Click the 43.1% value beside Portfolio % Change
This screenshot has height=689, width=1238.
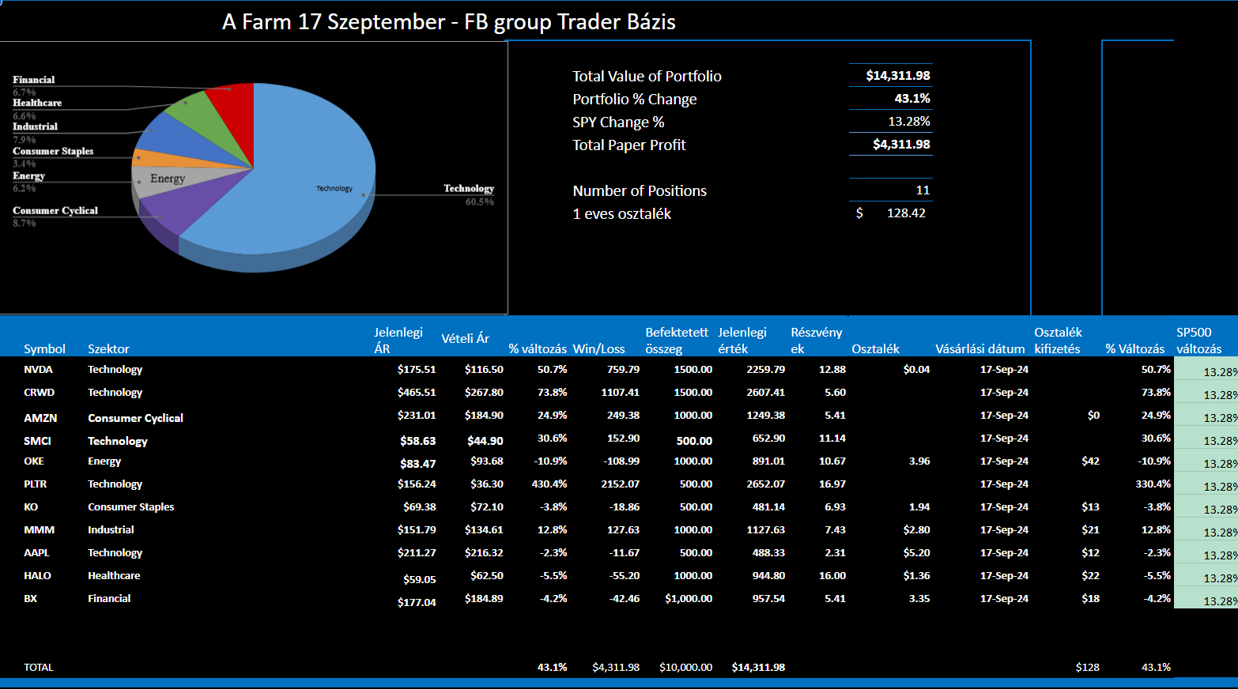click(x=912, y=99)
